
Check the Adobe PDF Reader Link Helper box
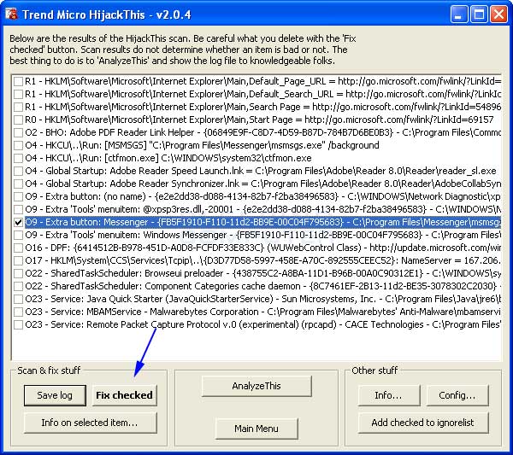(18, 132)
